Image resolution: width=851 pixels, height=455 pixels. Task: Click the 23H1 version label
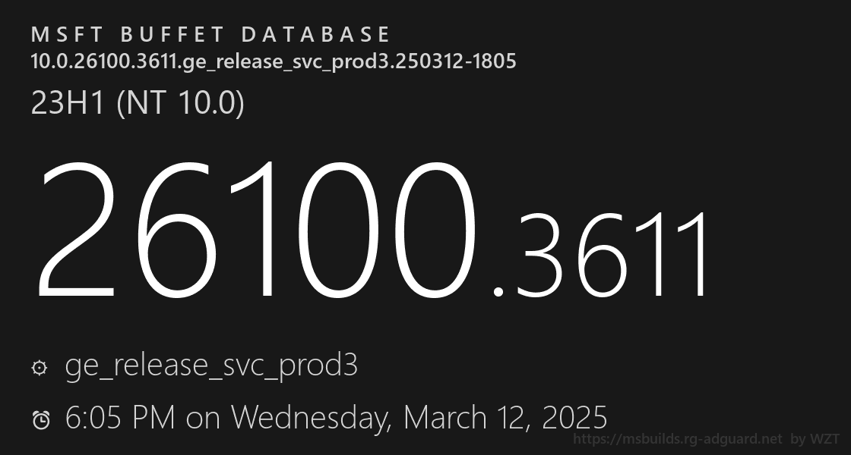pos(68,102)
